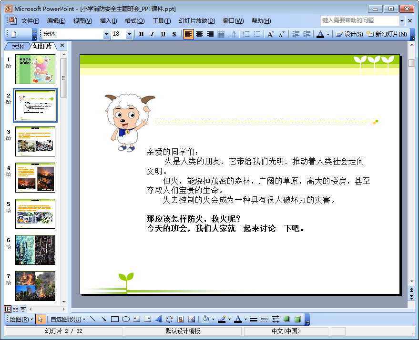The width and height of the screenshot is (419, 340).
Task: Insert a horizontal Text Box
Action: pos(136,319)
